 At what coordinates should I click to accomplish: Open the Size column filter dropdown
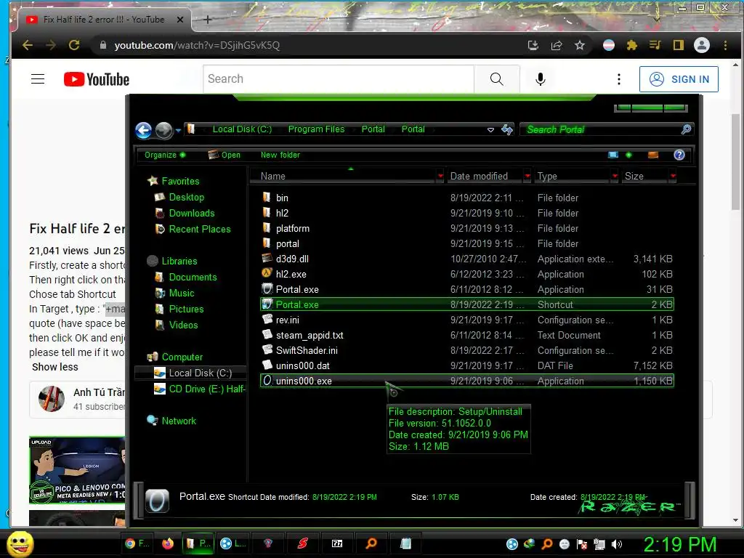click(x=673, y=176)
